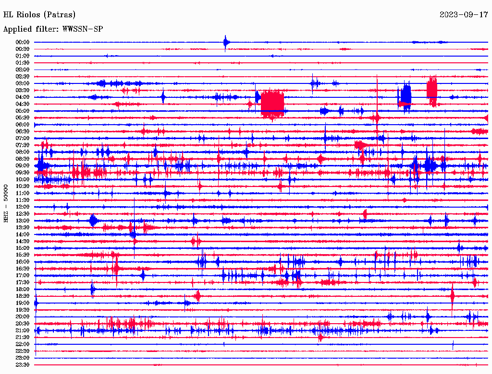Select the 20:00 time label
492x374 pixels.
pyautogui.click(x=23, y=316)
